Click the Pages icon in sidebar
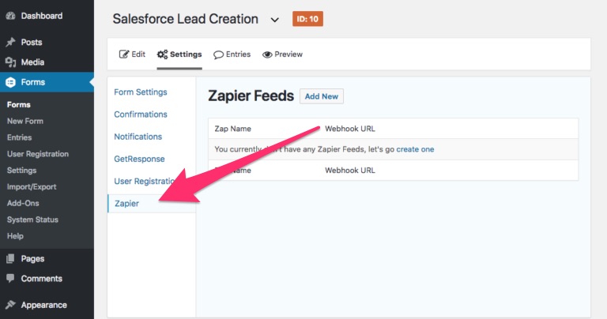The width and height of the screenshot is (607, 319). (10, 259)
